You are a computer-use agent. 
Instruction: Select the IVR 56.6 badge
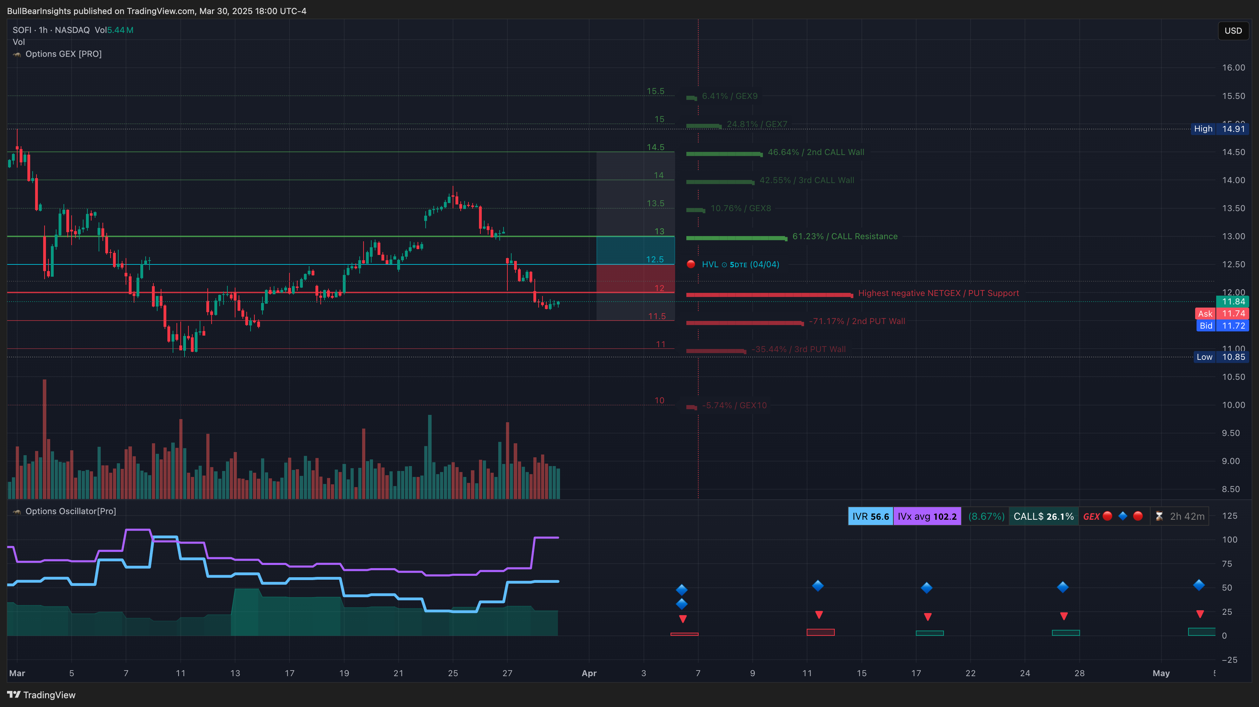871,517
